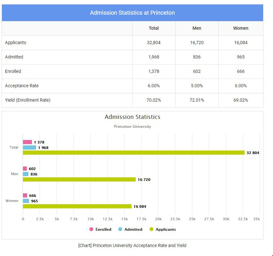Click the Admission Statistics at Princeton header
The width and height of the screenshot is (273, 256).
[x=132, y=13]
